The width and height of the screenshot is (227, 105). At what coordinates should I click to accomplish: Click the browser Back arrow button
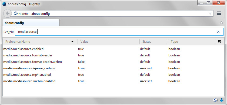tap(7, 14)
